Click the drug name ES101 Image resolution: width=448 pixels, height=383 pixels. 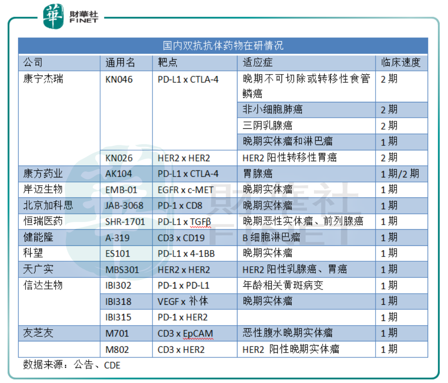117,254
